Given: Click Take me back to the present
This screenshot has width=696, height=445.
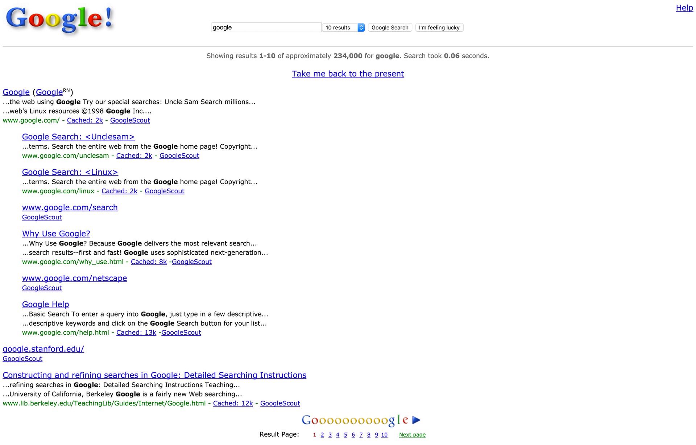Looking at the screenshot, I should tap(348, 74).
